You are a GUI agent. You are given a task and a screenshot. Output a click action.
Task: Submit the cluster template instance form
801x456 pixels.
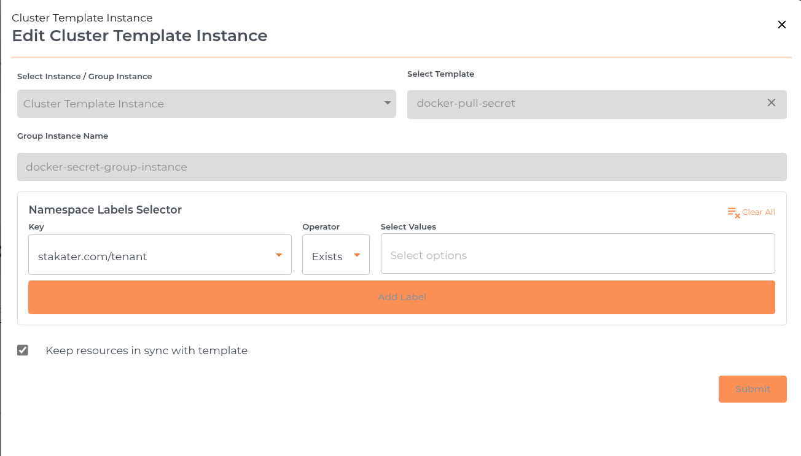tap(752, 389)
